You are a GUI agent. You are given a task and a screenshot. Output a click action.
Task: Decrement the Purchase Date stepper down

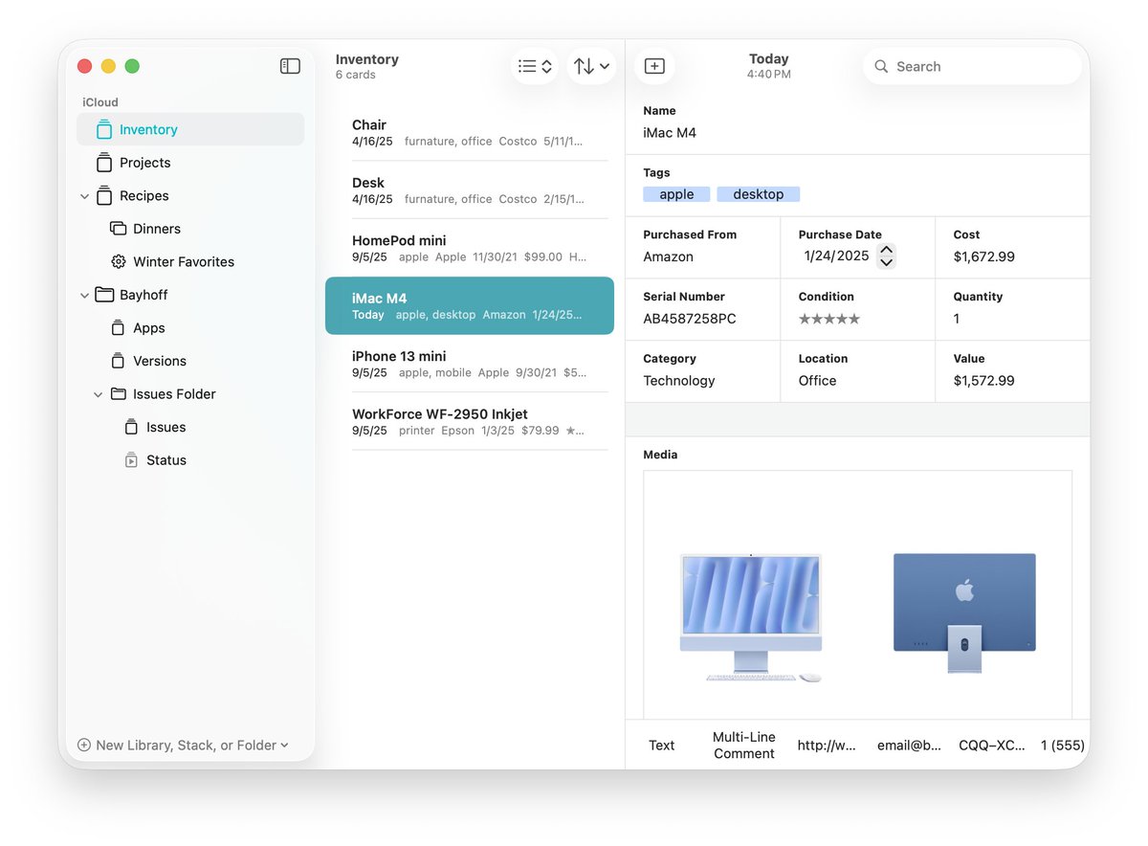(x=886, y=262)
